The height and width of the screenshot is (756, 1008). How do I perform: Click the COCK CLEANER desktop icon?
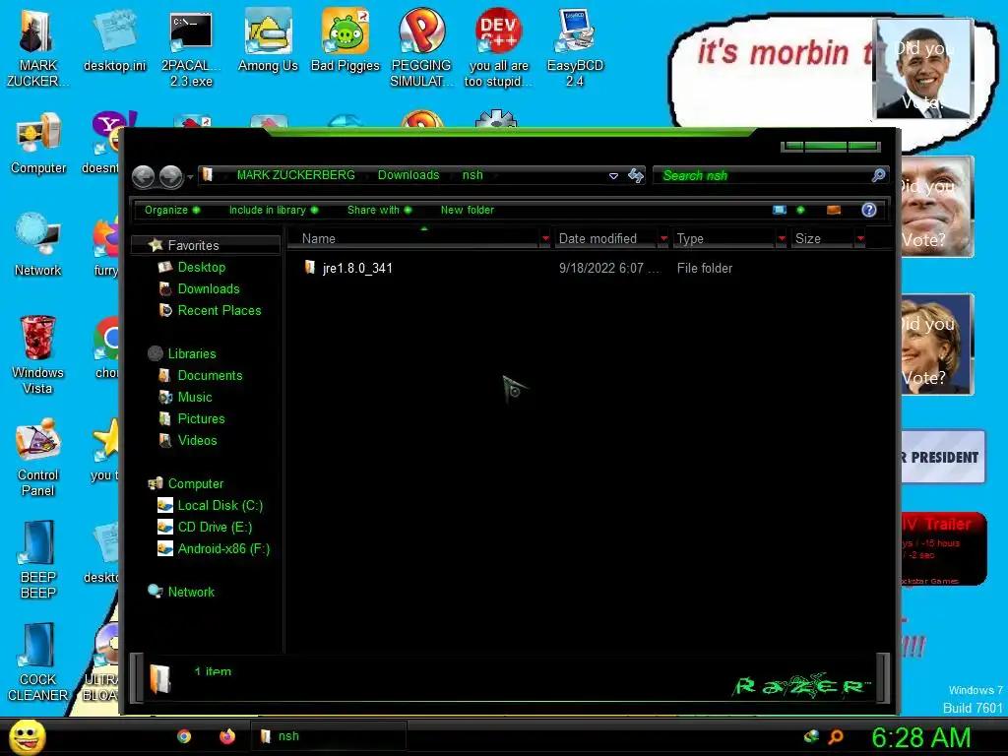tap(37, 662)
